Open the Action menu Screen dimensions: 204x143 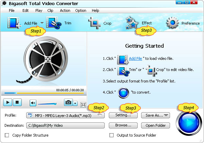pos(65,10)
